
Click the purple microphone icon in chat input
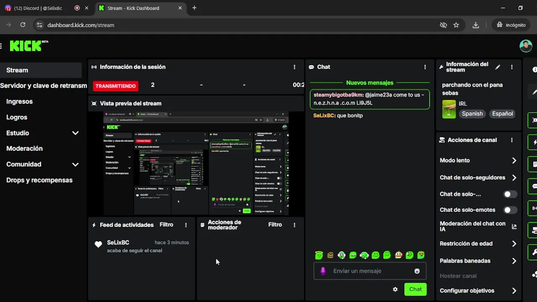click(323, 271)
